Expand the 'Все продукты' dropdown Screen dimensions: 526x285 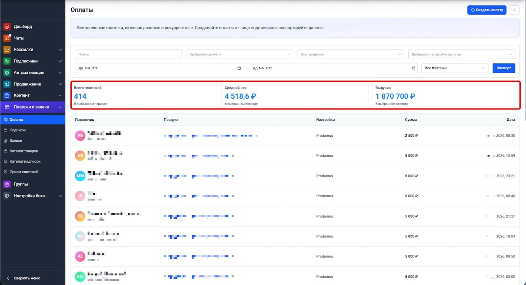350,55
